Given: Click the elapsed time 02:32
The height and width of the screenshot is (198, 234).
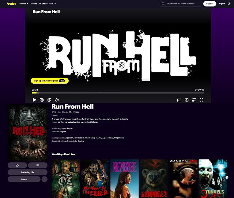Looking at the screenshot, I should (35, 90).
